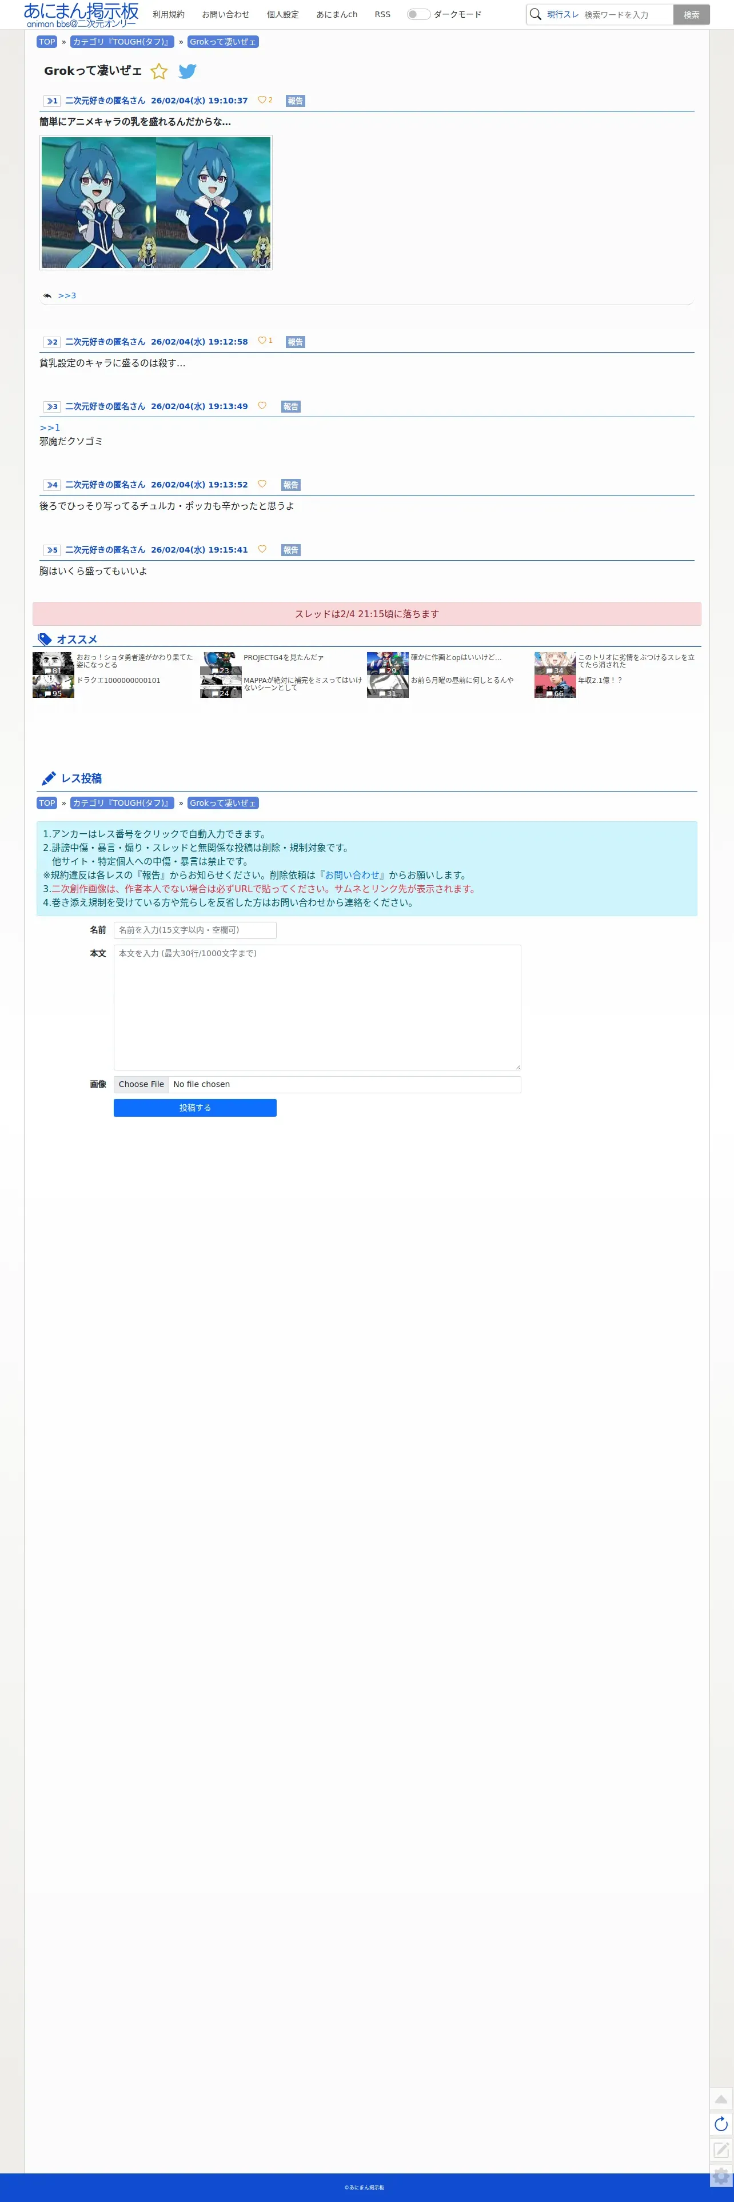Viewport: 734px width, 2202px height.
Task: Click the top カテゴリ『TOUGH(タフ)』 breadcrumb
Action: click(122, 42)
